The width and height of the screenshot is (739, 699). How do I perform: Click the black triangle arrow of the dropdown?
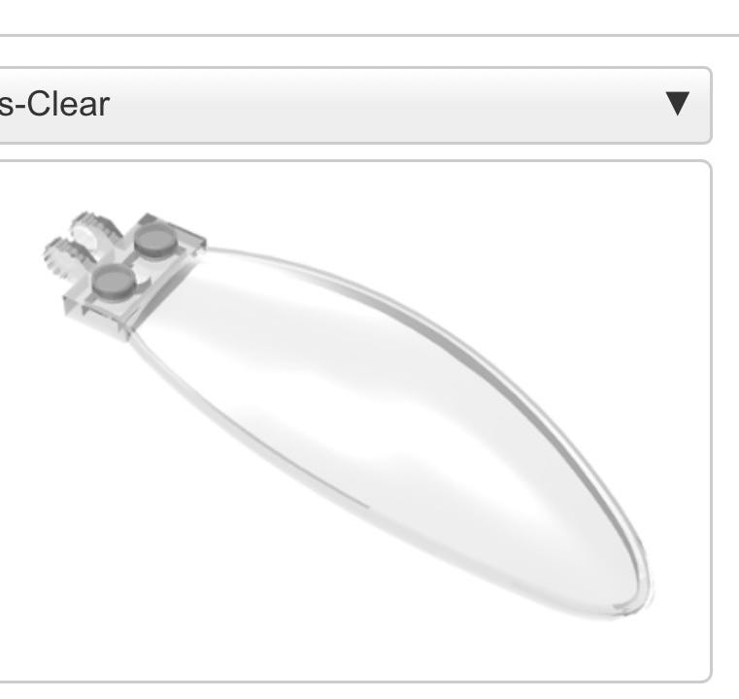[678, 104]
